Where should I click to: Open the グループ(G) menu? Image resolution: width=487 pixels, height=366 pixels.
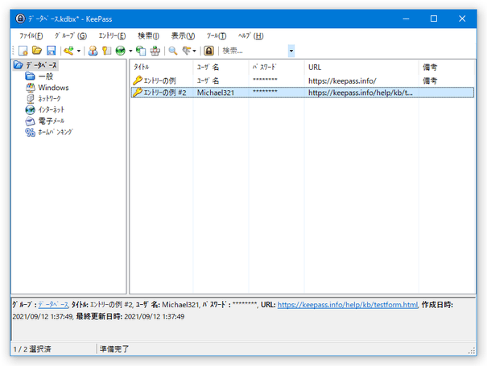coord(71,35)
